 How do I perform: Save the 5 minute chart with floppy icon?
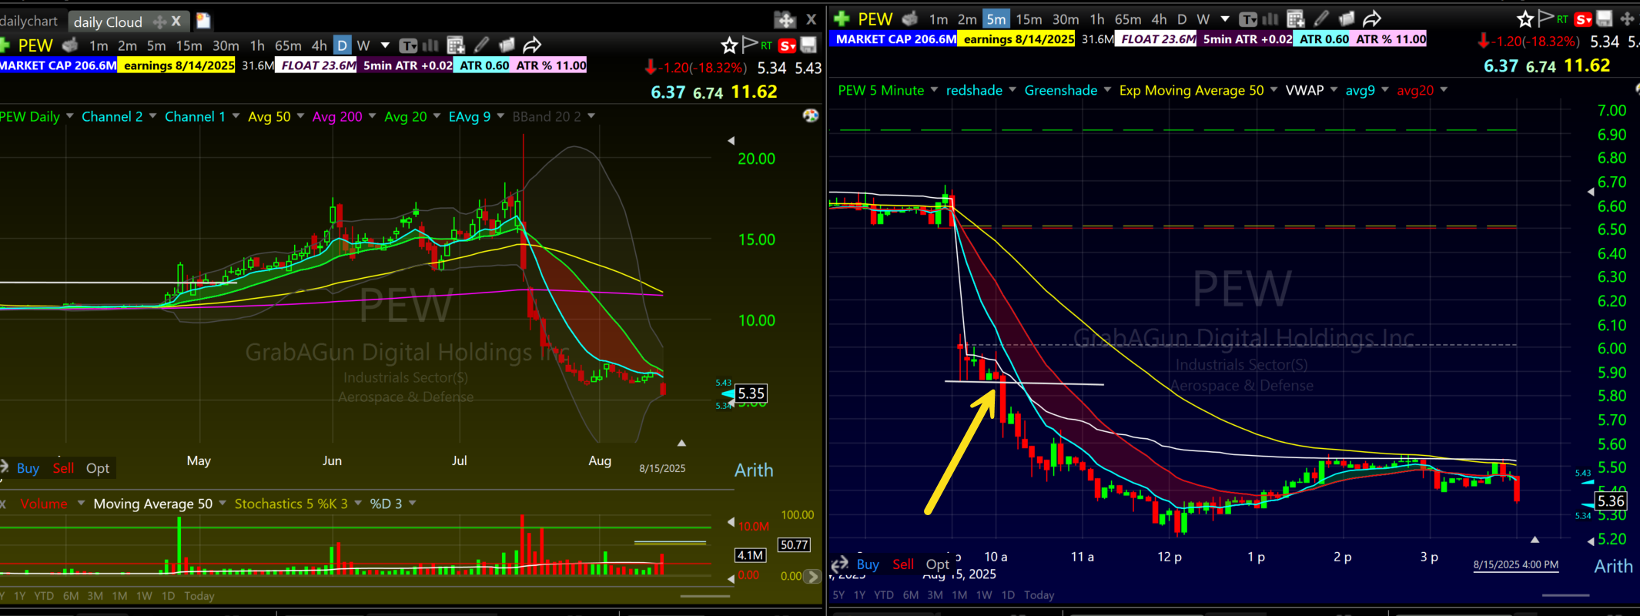[1605, 18]
